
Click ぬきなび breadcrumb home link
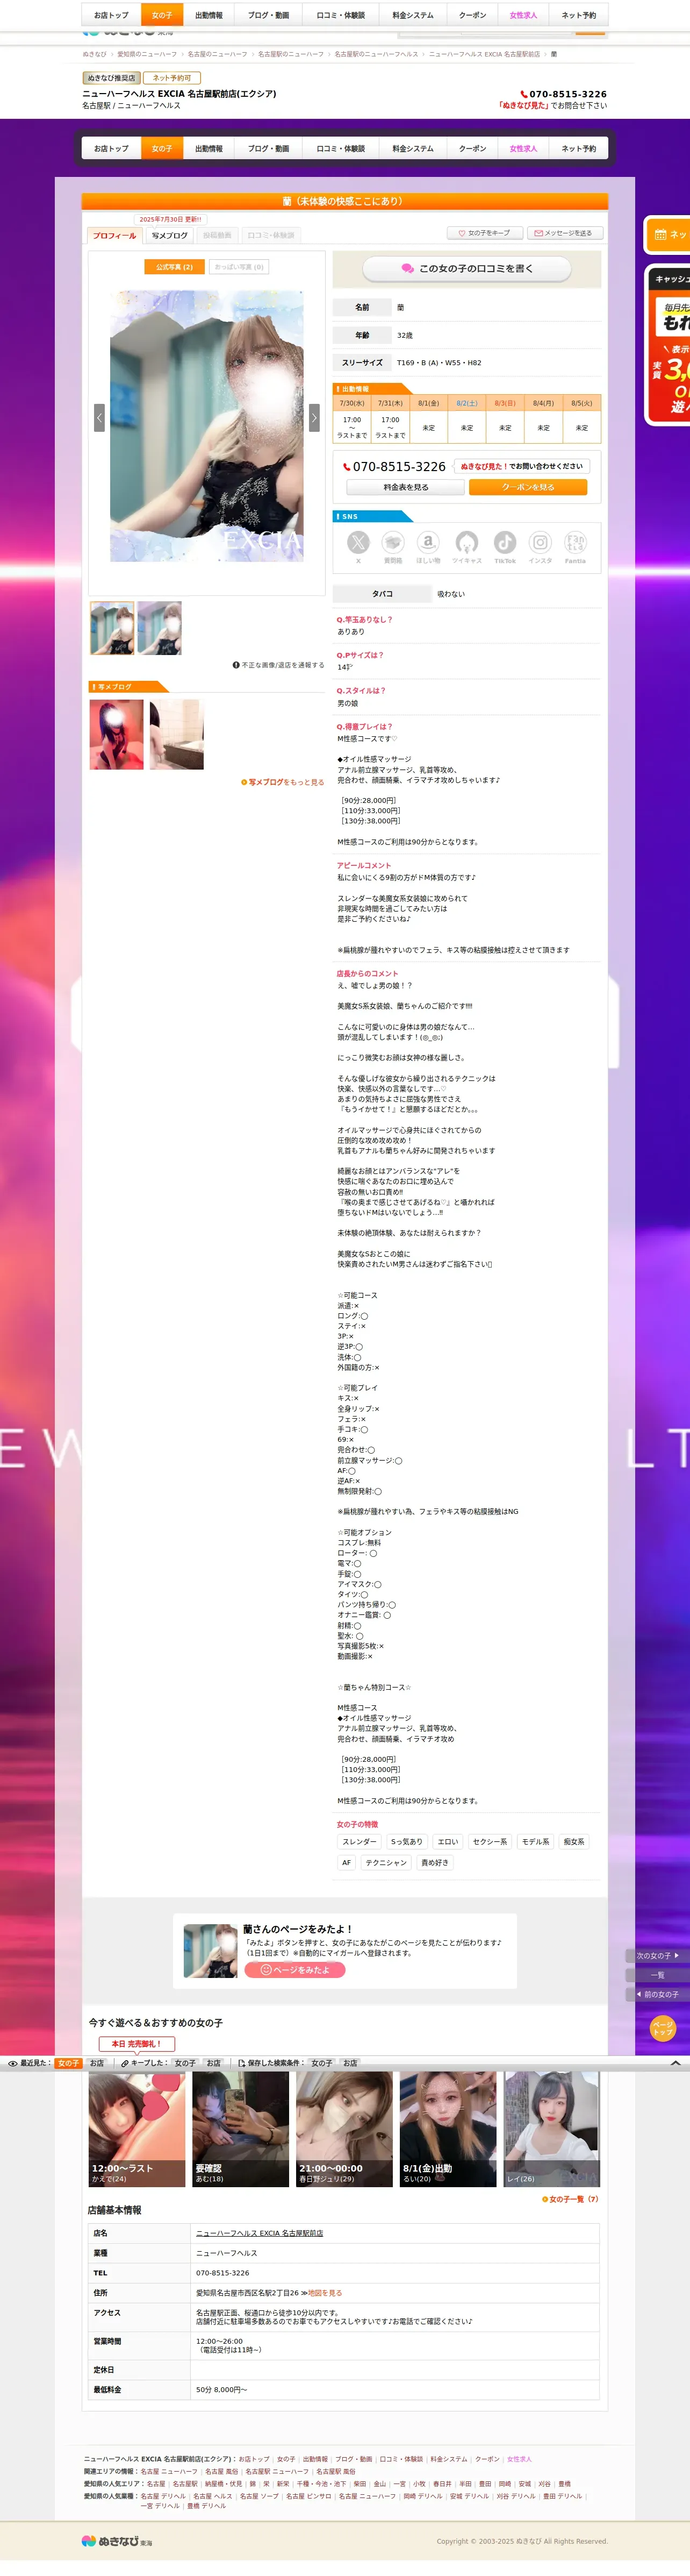[x=94, y=54]
